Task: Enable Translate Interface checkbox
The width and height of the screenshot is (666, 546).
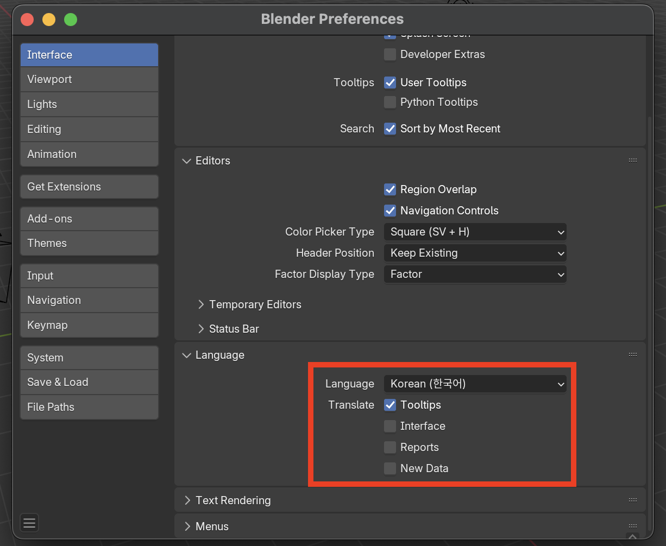Action: [x=390, y=426]
